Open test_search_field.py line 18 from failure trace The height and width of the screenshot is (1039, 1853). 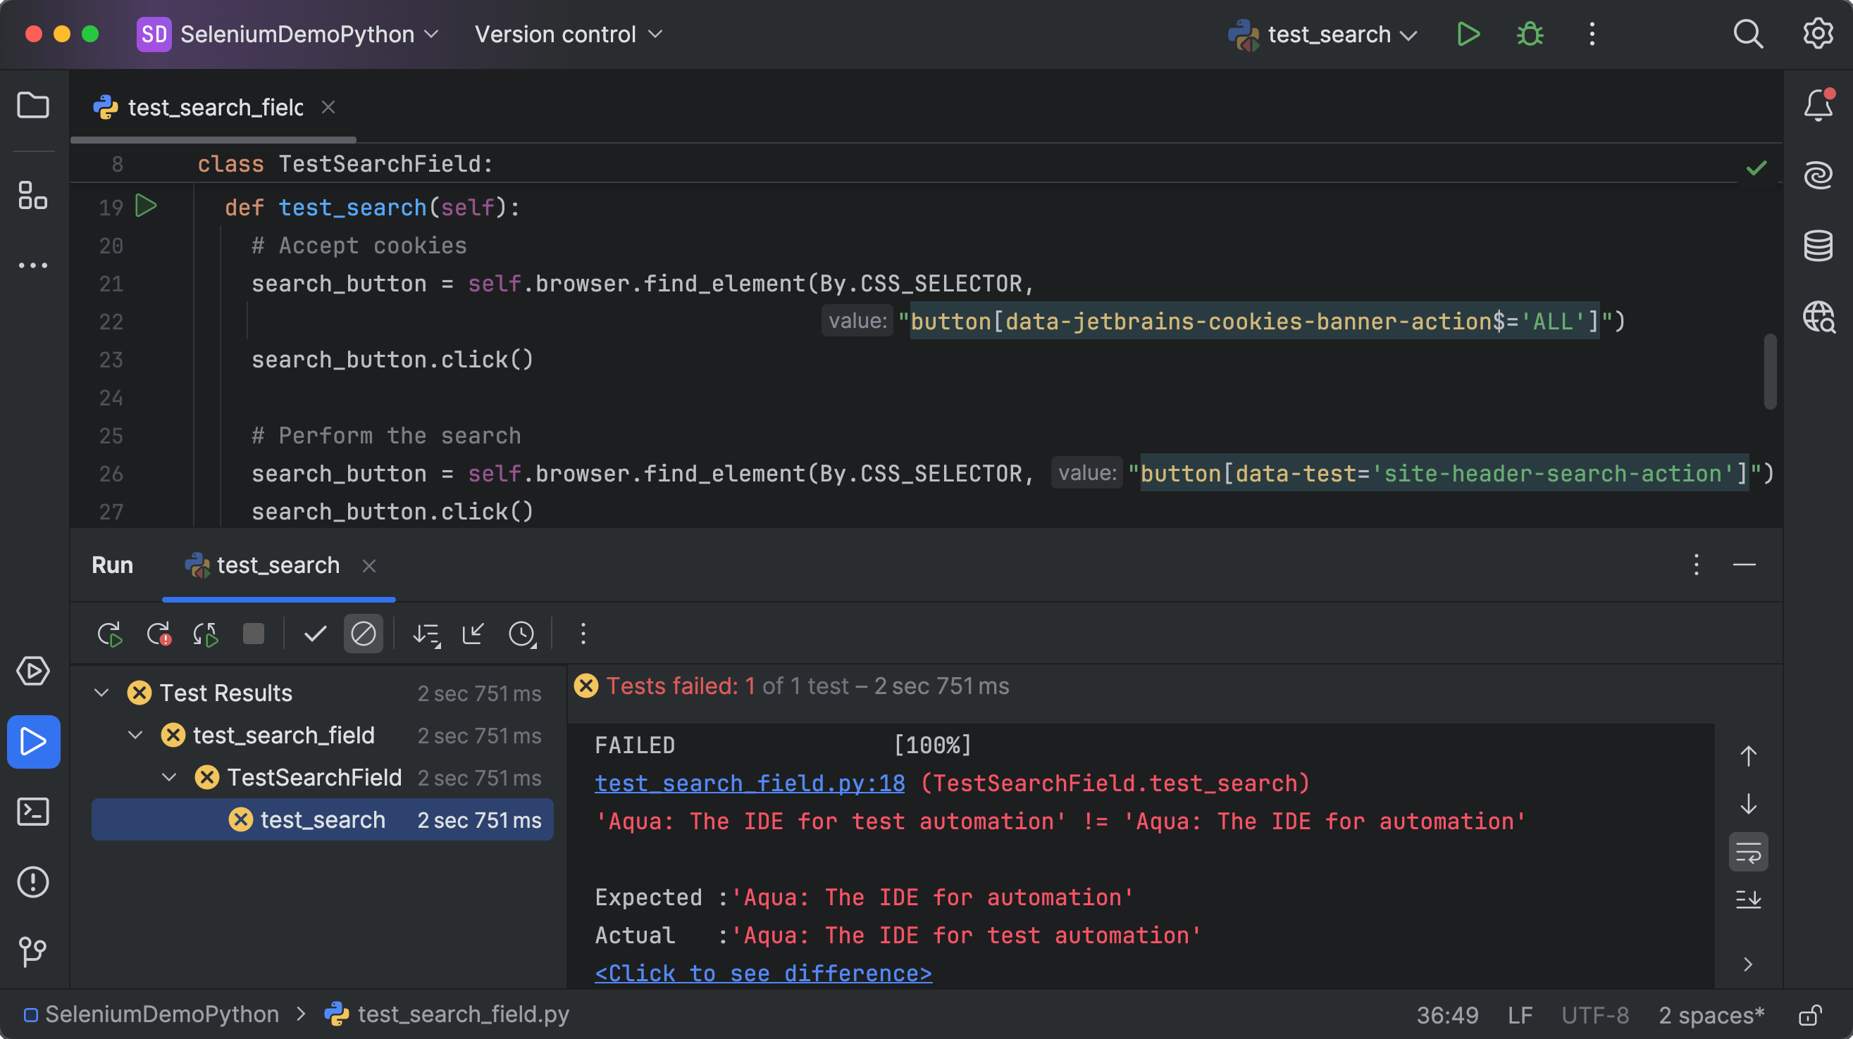pos(749,783)
